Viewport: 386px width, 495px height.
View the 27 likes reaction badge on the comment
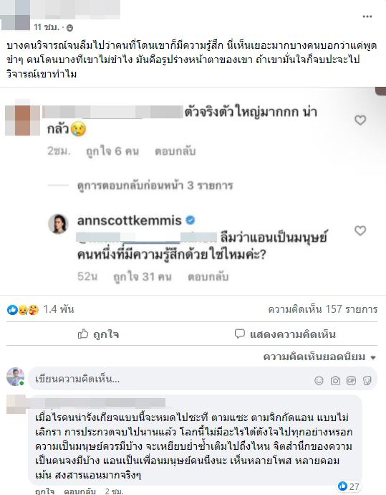click(349, 486)
